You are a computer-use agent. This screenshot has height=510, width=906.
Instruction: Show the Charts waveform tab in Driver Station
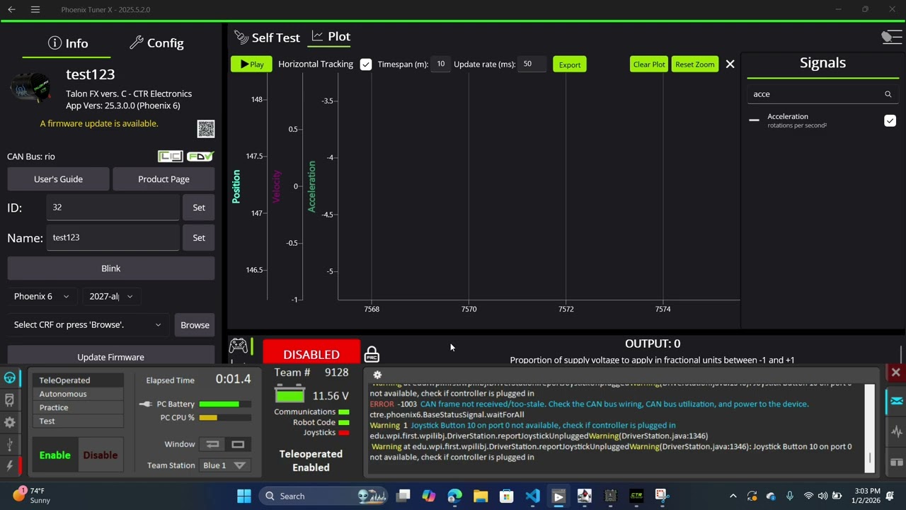point(896,431)
